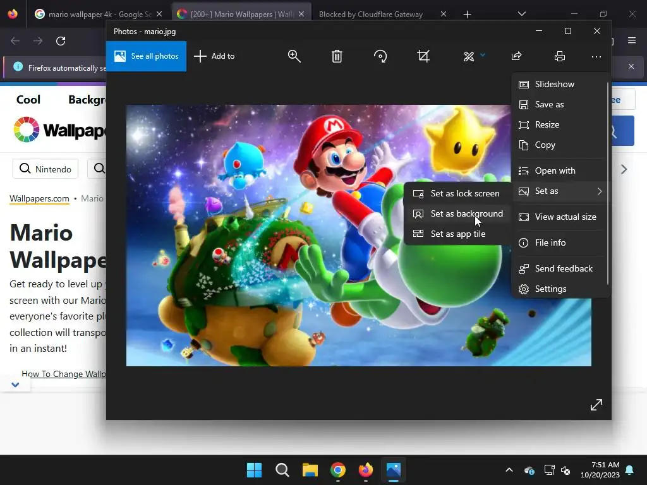The width and height of the screenshot is (647, 485).
Task: Choose Set as app tile
Action: (x=457, y=234)
